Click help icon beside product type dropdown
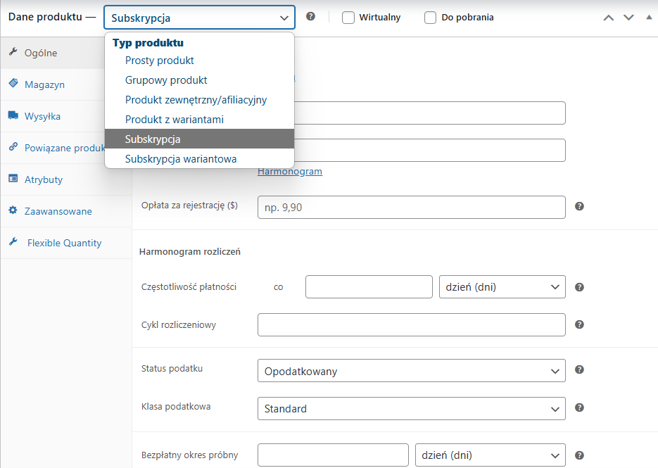658x468 pixels. tap(310, 16)
